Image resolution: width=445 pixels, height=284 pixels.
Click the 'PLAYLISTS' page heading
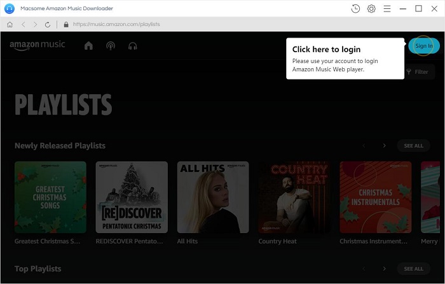[64, 104]
